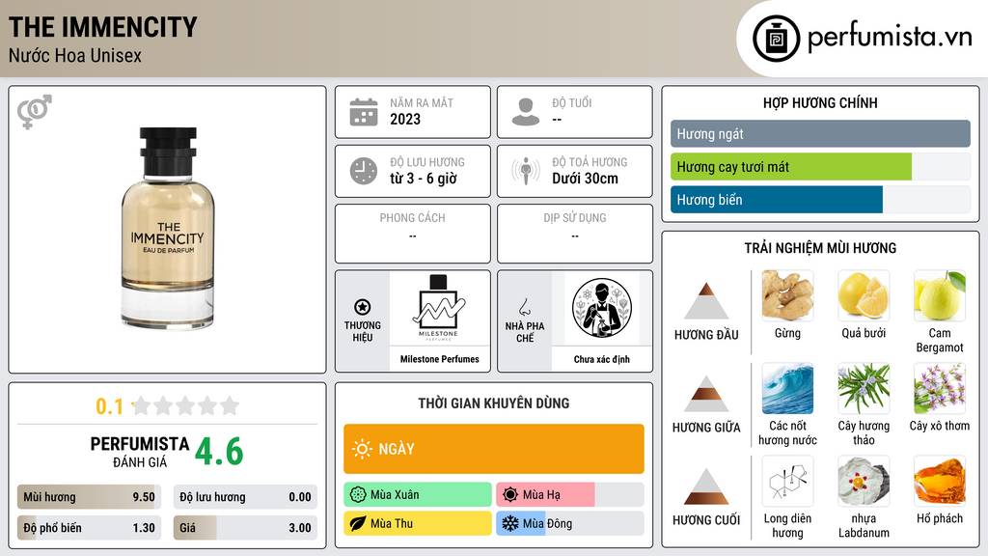Select the Cam Bergamot note image
The width and height of the screenshot is (988, 556).
pos(940,295)
